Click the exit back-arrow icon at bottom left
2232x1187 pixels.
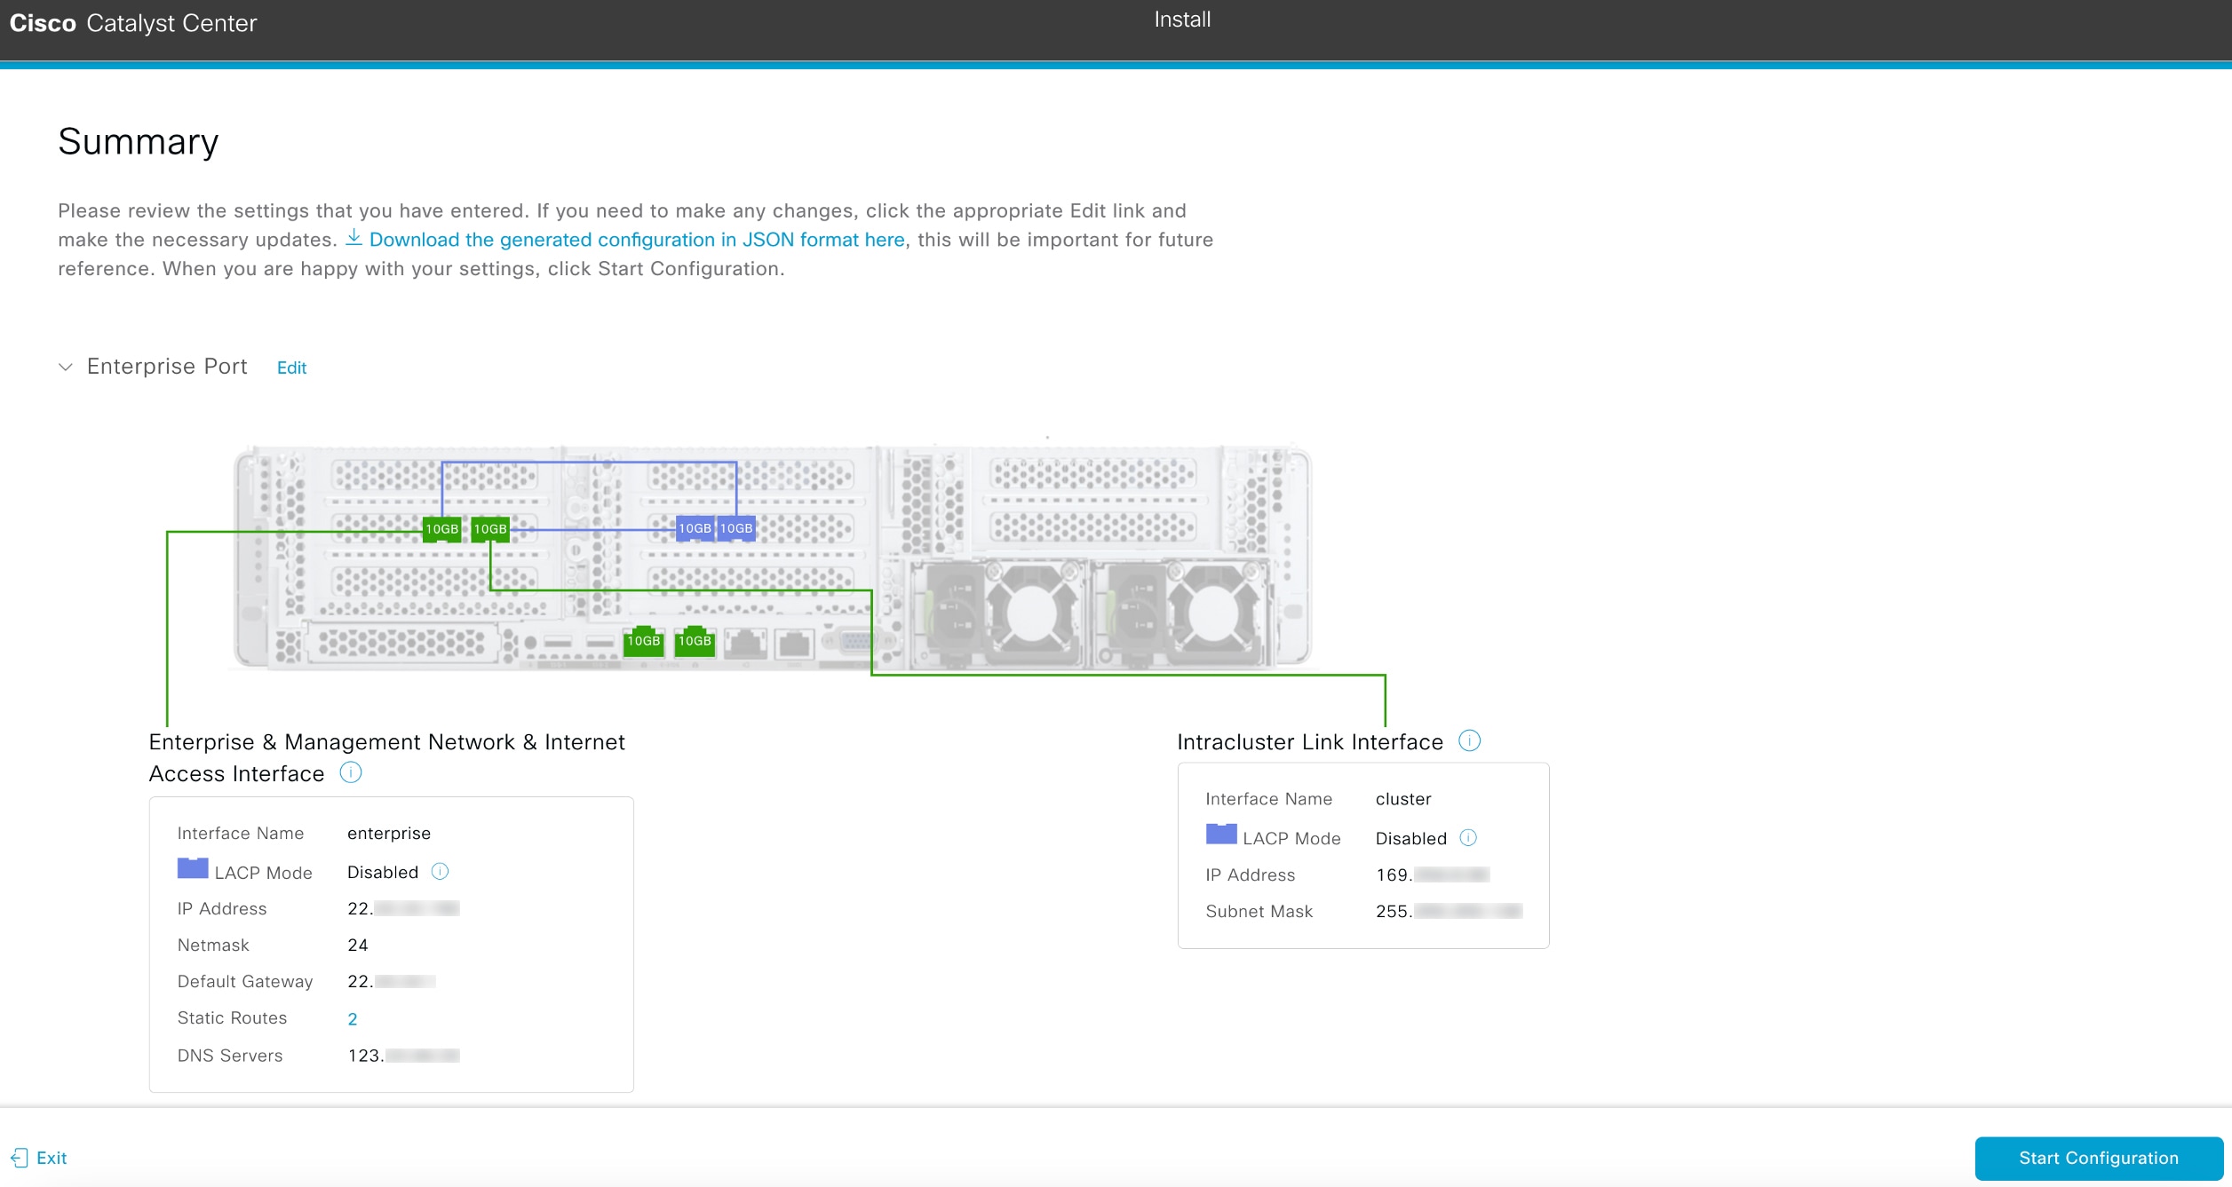[x=20, y=1157]
